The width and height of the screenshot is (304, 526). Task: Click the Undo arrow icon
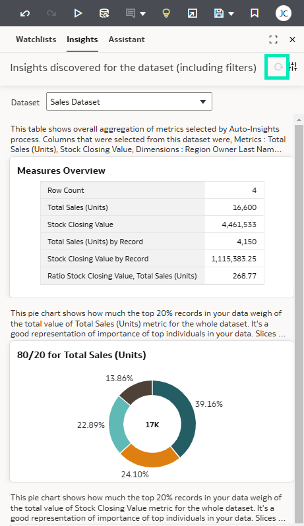tap(25, 13)
